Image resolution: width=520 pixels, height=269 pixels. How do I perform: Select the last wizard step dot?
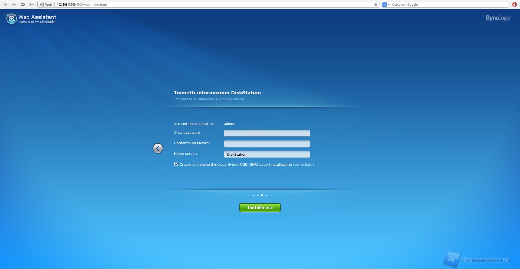pos(266,196)
